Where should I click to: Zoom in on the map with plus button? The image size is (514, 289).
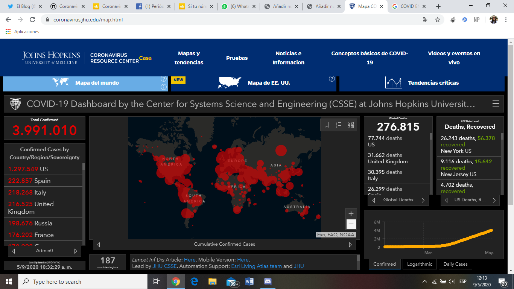(351, 214)
